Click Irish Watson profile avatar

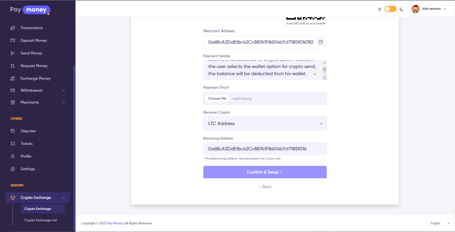(415, 9)
